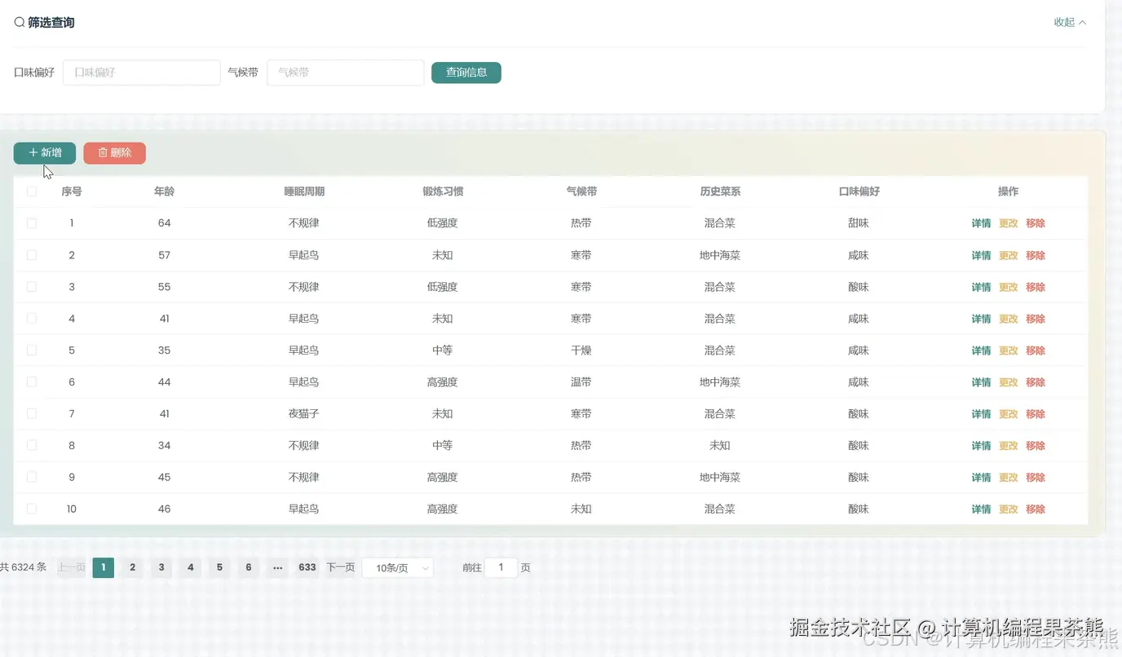Screen dimensions: 1122x657
Task: Check the checkbox of row 序号 1
Action: point(31,223)
